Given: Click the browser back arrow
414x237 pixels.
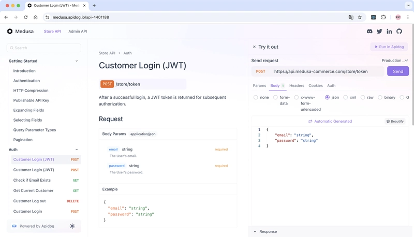Looking at the screenshot, I should 6,17.
